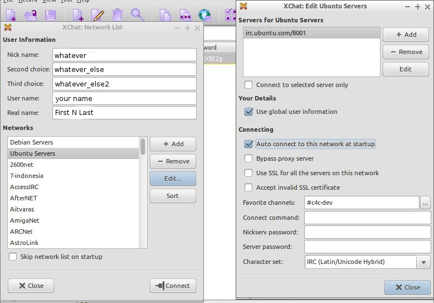The image size is (434, 303).
Task: Click the trash can delete icon
Action: 117,15
